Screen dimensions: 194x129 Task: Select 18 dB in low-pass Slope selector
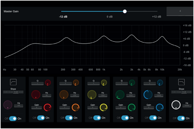(184, 92)
